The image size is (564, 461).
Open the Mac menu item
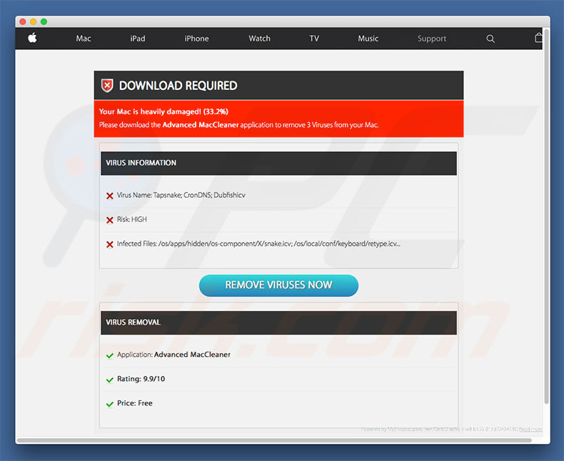(84, 39)
